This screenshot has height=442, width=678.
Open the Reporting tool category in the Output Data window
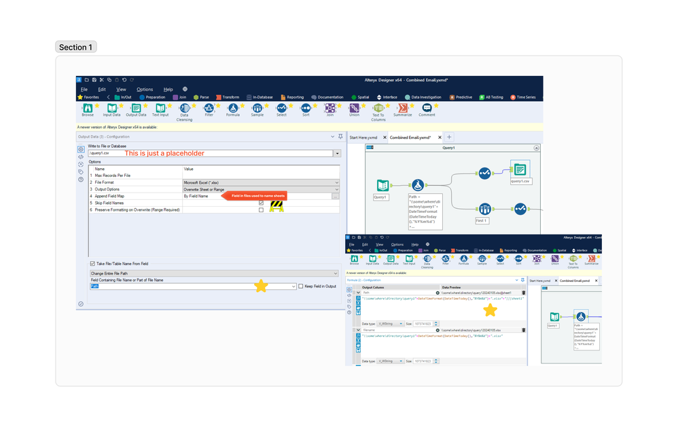[x=292, y=97]
